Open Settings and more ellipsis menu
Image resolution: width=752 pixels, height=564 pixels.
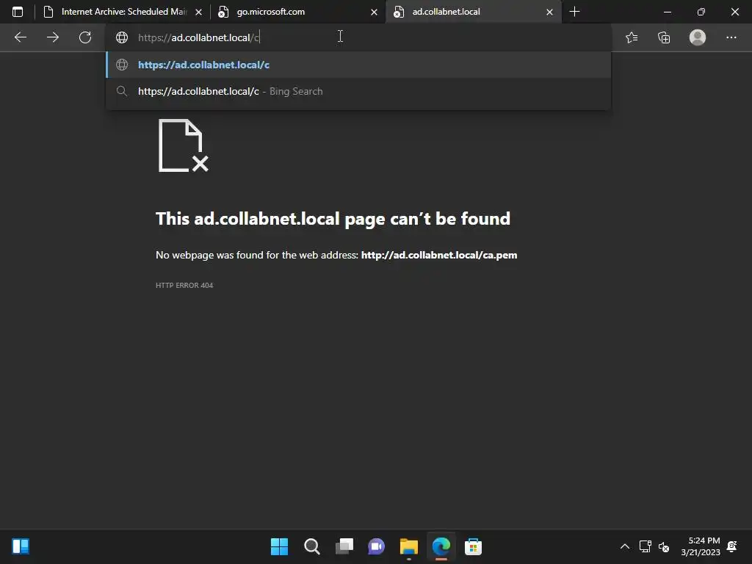click(x=731, y=37)
